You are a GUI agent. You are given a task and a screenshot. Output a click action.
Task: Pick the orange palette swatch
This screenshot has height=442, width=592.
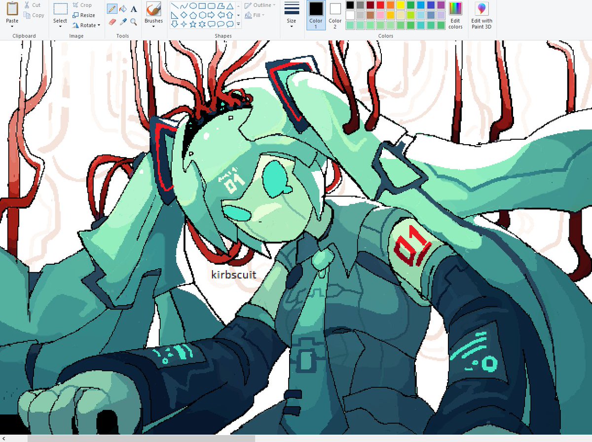click(x=390, y=5)
